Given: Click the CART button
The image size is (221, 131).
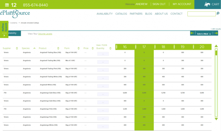Looking at the screenshot, I should coord(208,4).
